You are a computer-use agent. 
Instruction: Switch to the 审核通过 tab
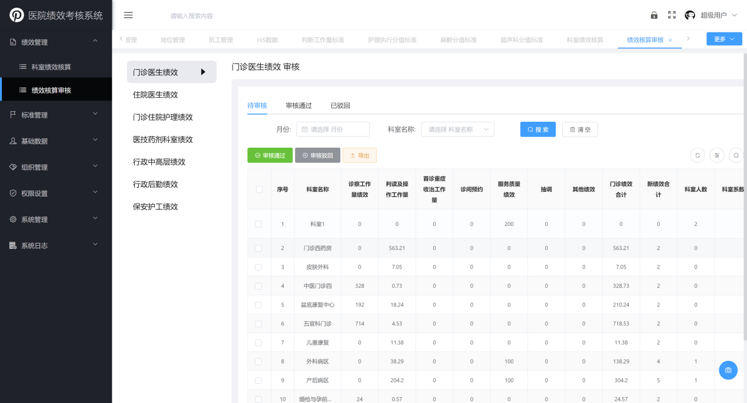pyautogui.click(x=298, y=106)
